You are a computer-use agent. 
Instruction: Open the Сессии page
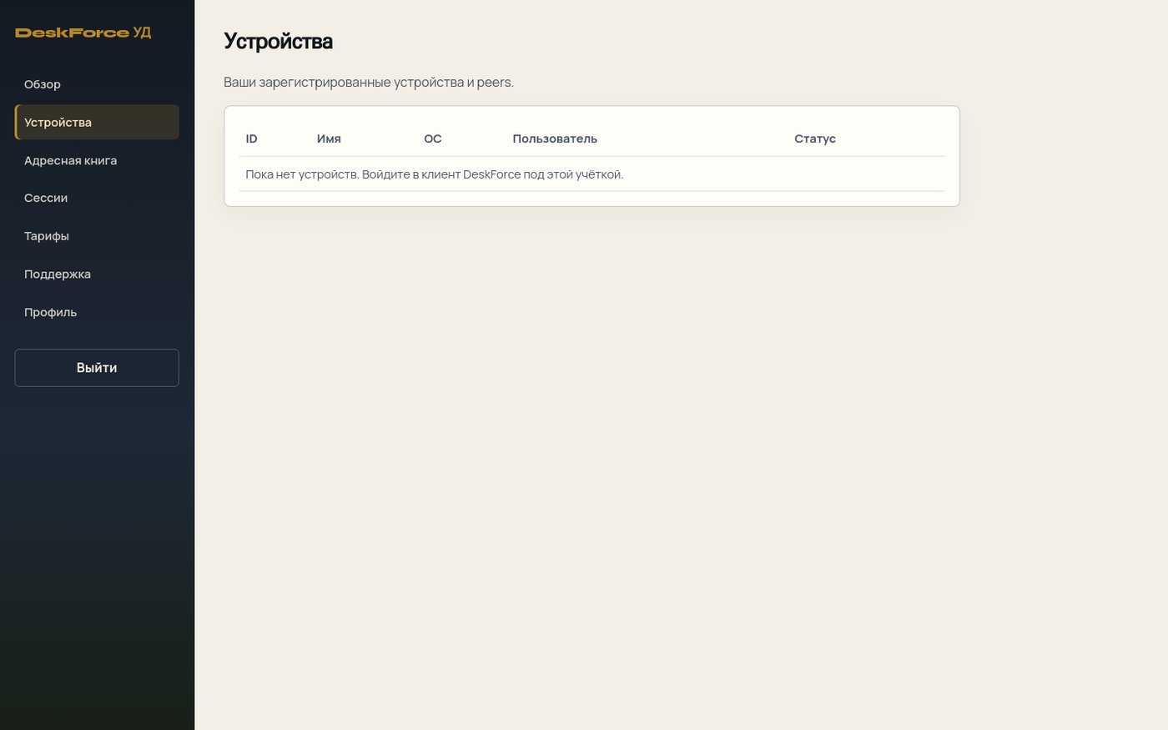coord(97,199)
